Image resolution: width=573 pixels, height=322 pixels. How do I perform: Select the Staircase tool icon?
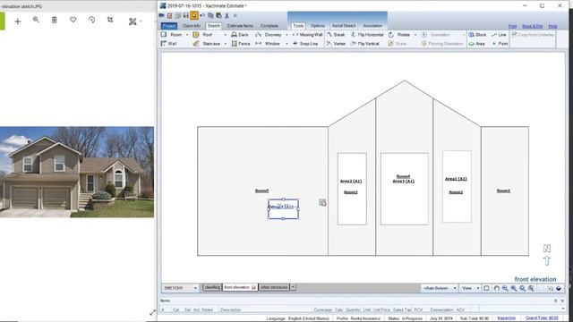[x=196, y=44]
